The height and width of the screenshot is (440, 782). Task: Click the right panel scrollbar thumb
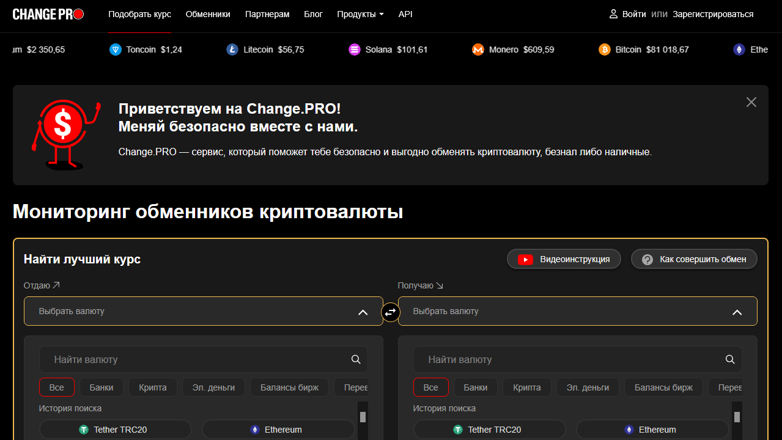(x=737, y=417)
